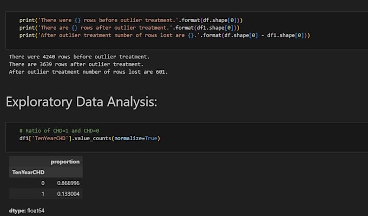Click the 'TenYearCHD' index header
This screenshot has width=368, height=216.
point(28,172)
